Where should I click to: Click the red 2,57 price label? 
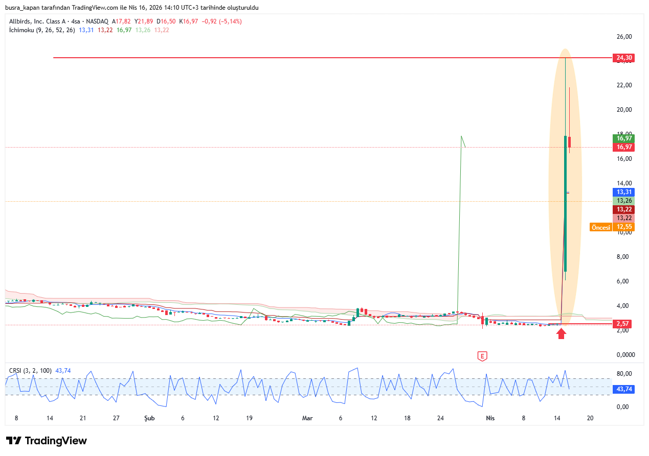point(623,324)
